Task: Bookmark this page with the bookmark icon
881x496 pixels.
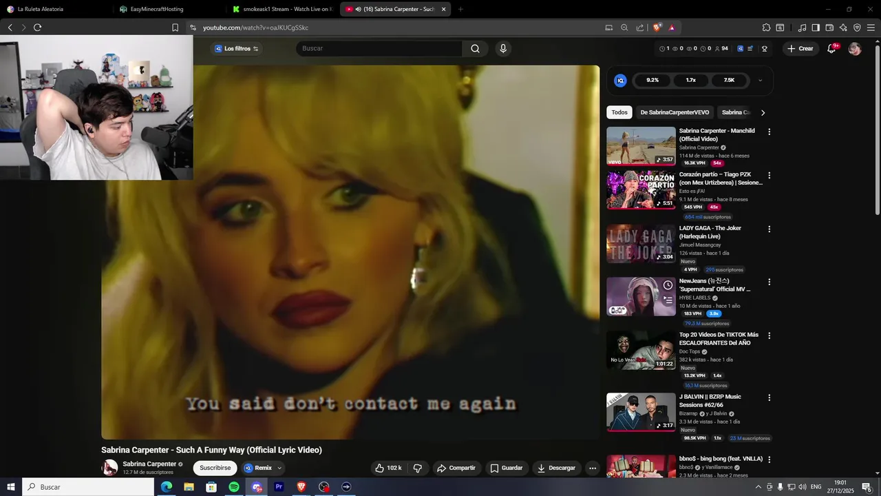Action: [x=175, y=28]
